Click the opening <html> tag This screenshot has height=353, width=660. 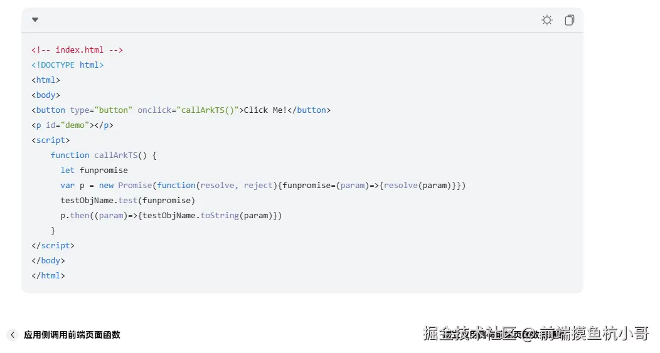46,80
